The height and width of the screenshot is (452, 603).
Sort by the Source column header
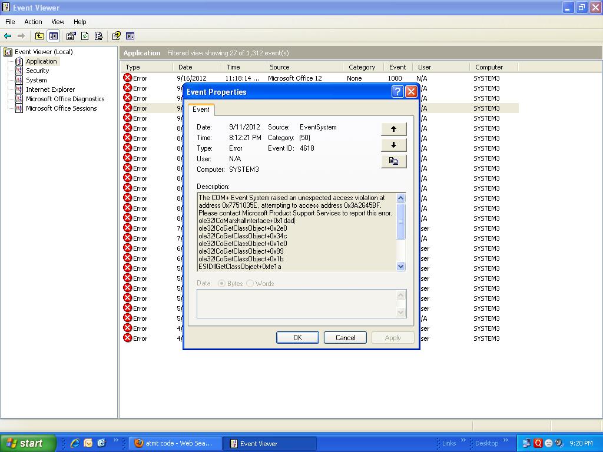point(303,67)
